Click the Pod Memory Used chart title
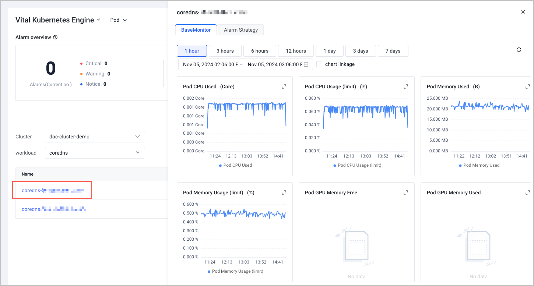Screen dimensions: 534x286 (453, 86)
